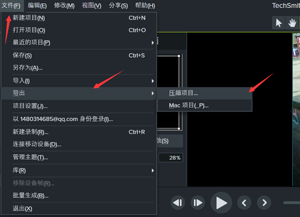Expand 最近的项目(P) submenu
The width and height of the screenshot is (300, 217).
click(x=79, y=42)
